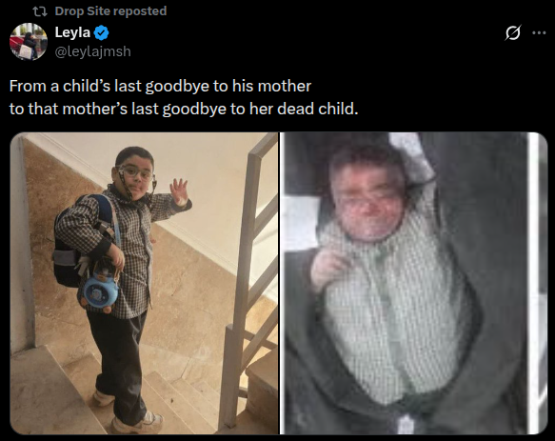The width and height of the screenshot is (555, 441).
Task: Open Leyla's round profile avatar
Action: pos(29,42)
